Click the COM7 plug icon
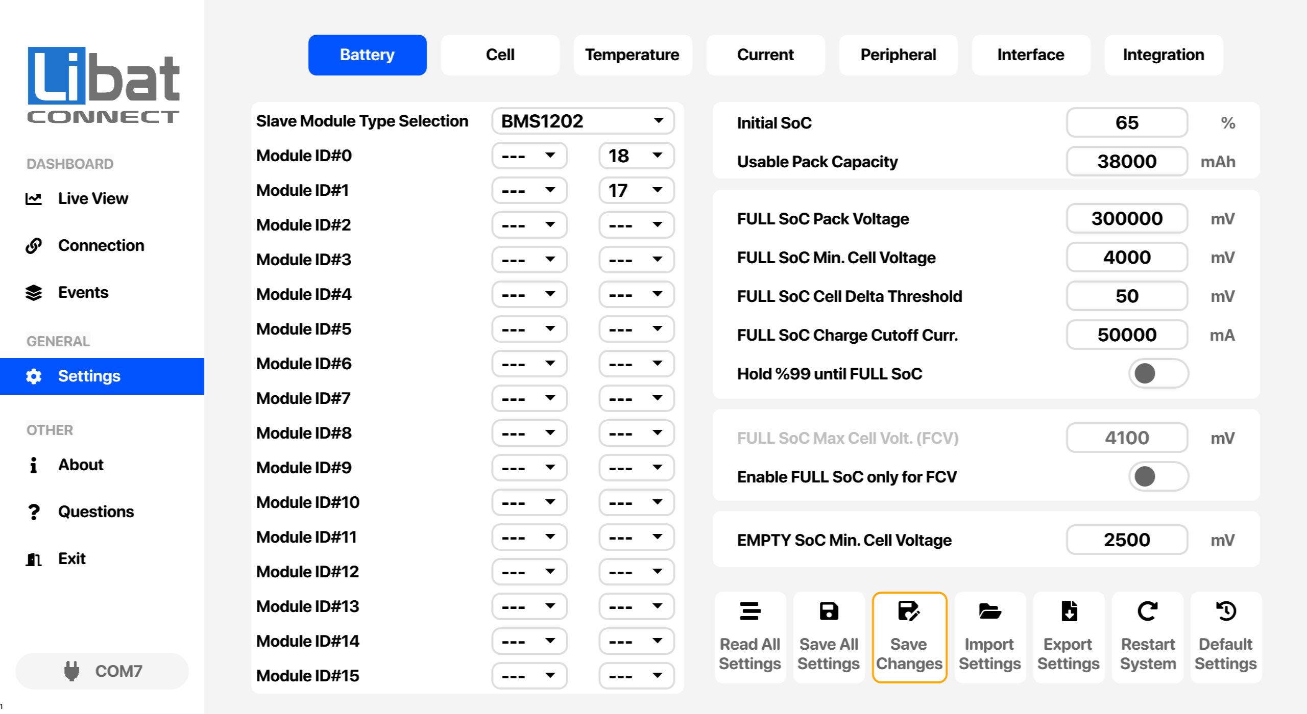Viewport: 1307px width, 714px height. pyautogui.click(x=71, y=671)
